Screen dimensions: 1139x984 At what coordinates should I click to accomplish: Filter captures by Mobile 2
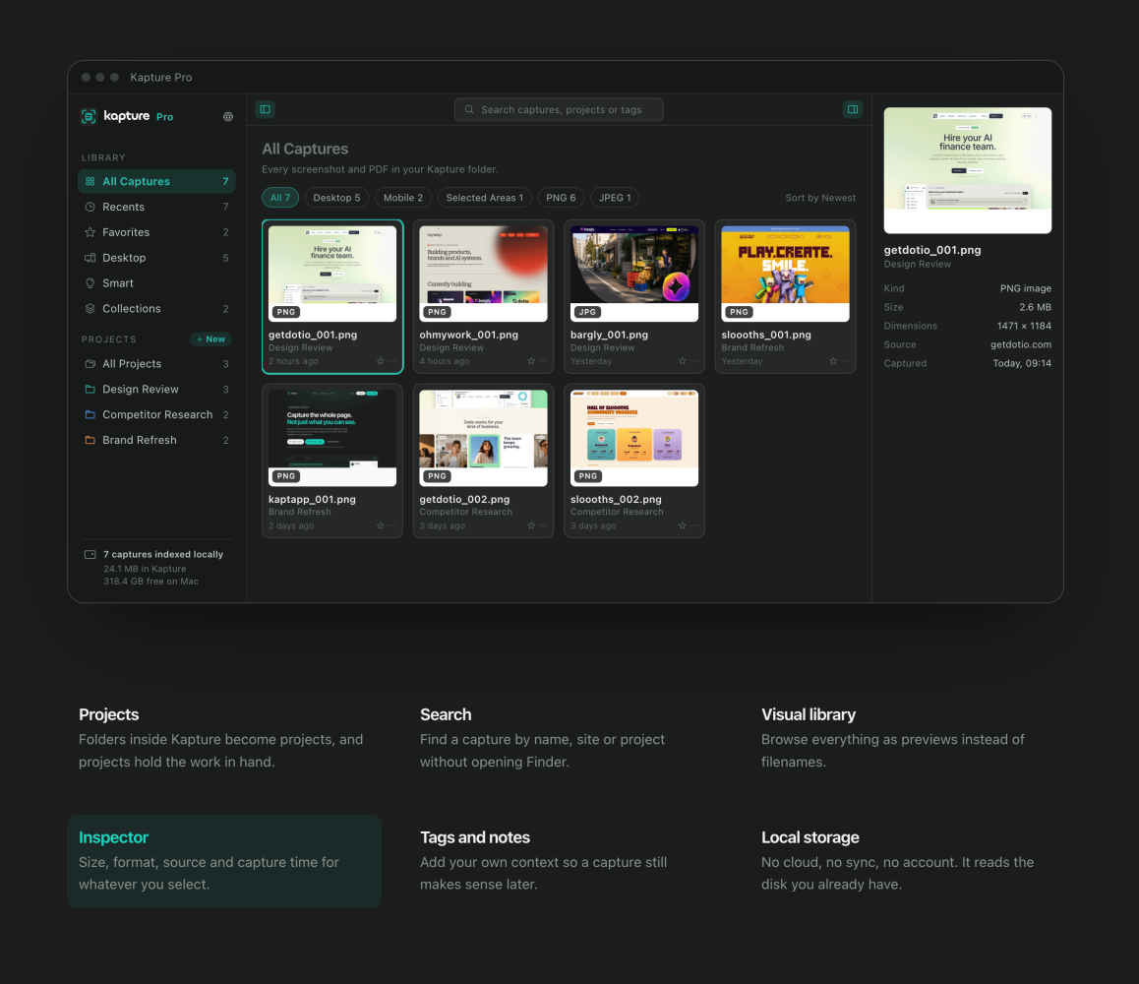(x=403, y=198)
